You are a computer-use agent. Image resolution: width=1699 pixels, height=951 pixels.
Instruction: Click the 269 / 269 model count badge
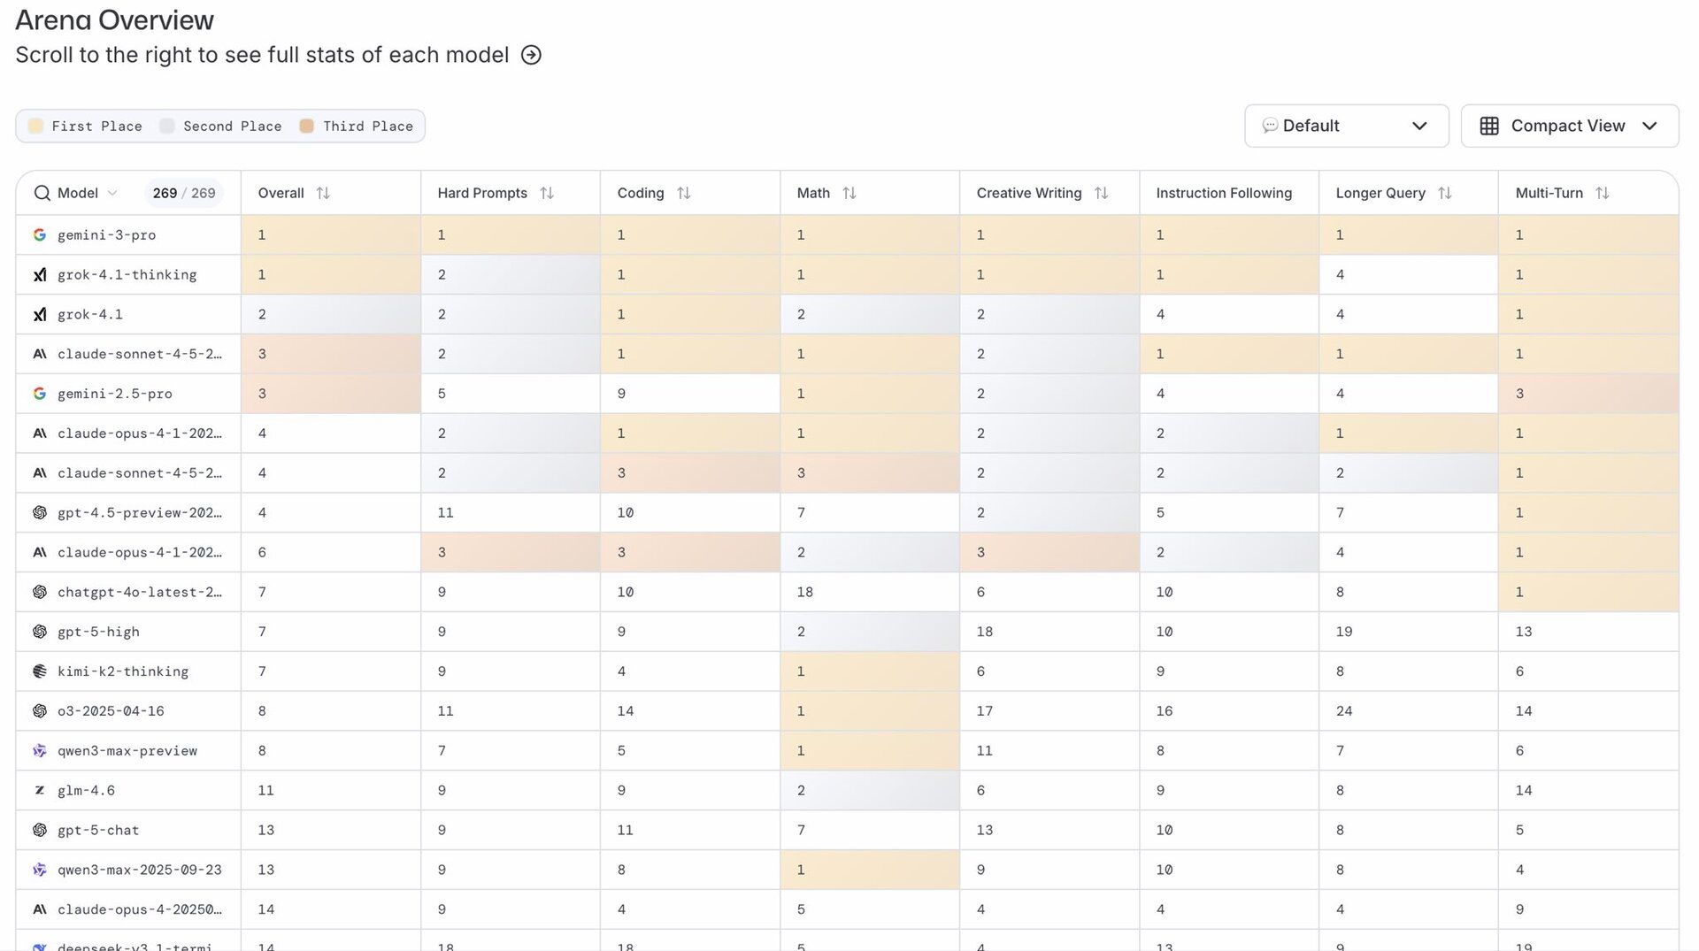click(x=183, y=193)
